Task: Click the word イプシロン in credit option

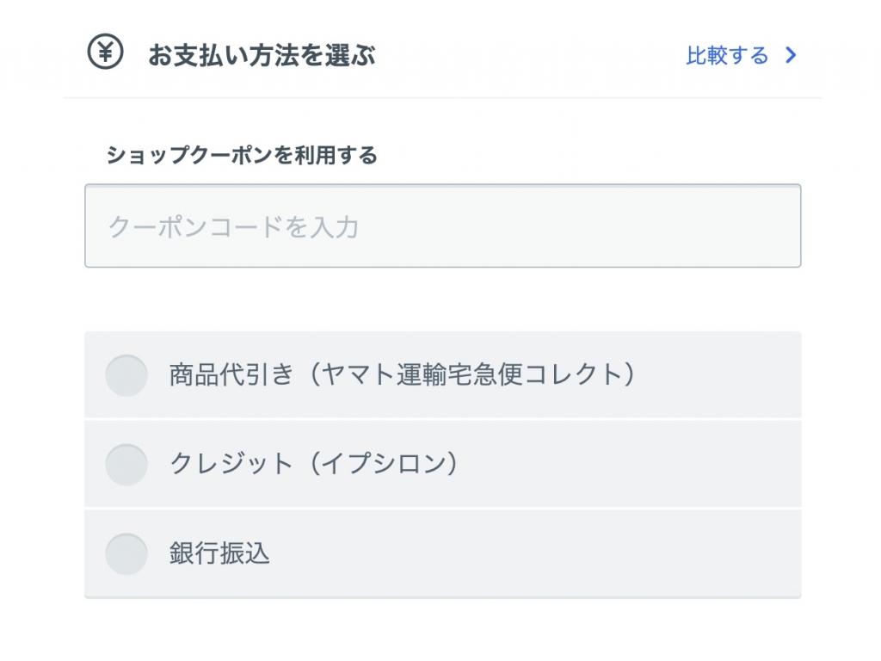Action: [x=385, y=464]
